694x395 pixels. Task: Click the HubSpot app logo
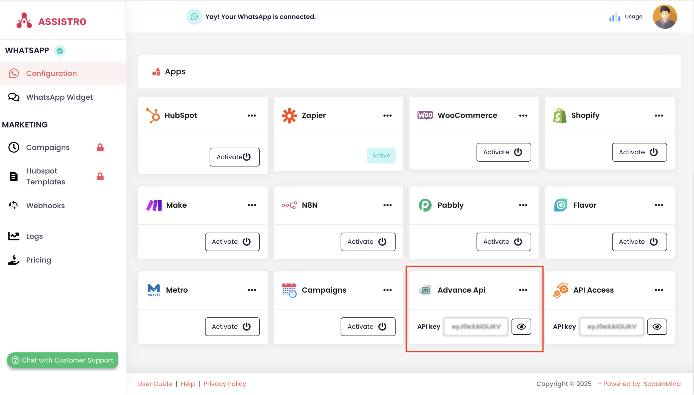click(x=153, y=116)
